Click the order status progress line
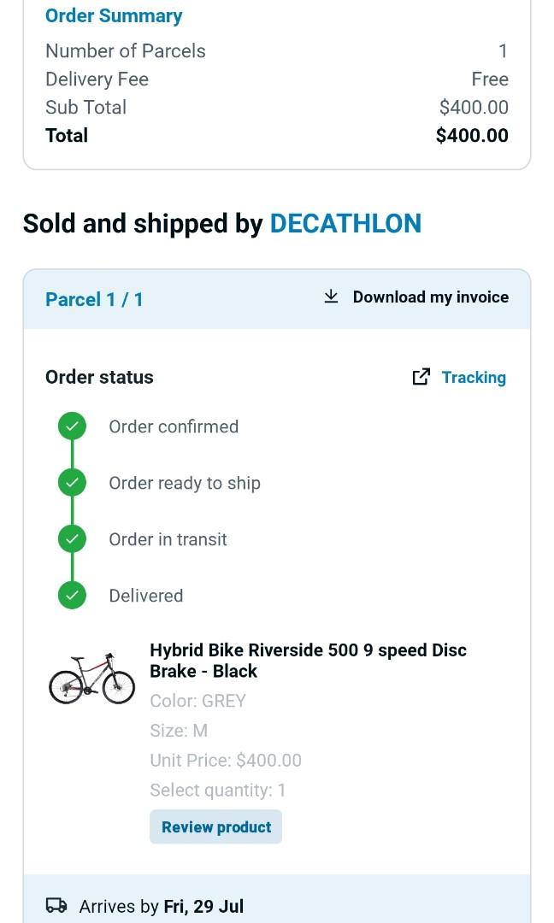554x923 pixels. coord(71,510)
